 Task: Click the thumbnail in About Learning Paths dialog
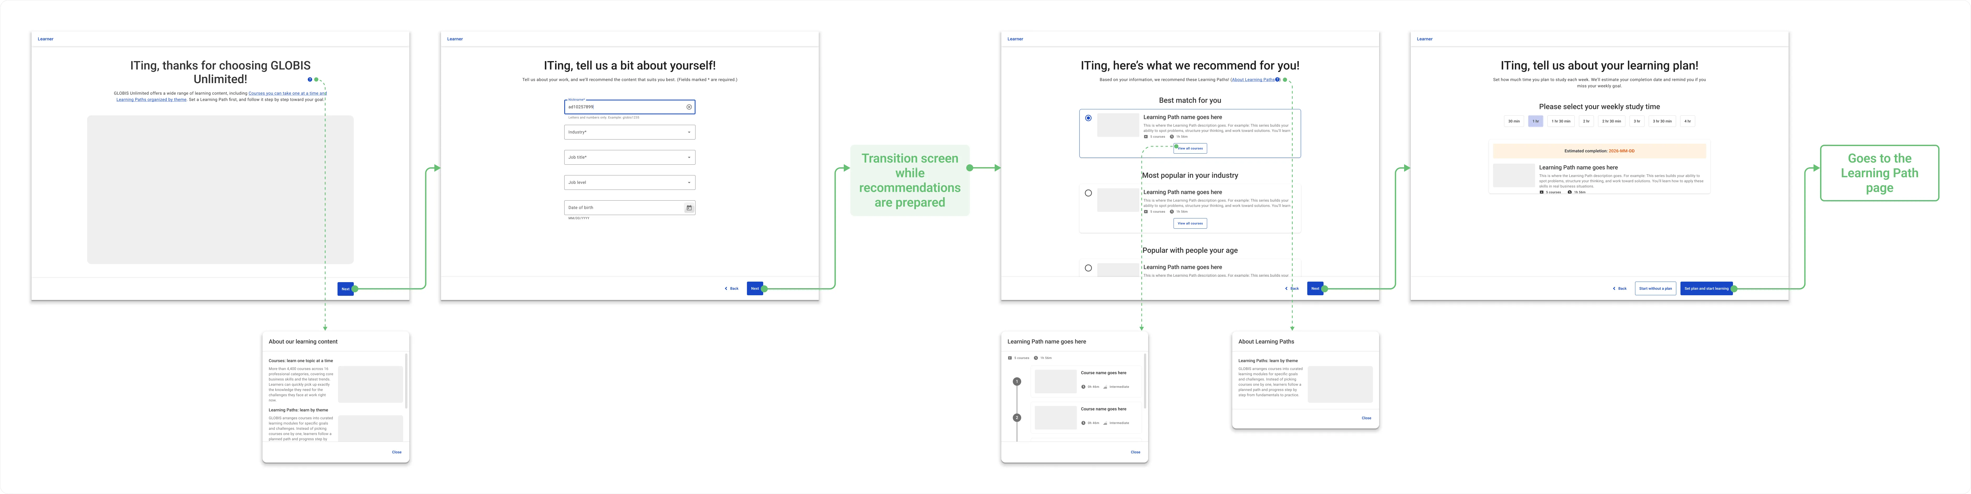[x=1341, y=385]
